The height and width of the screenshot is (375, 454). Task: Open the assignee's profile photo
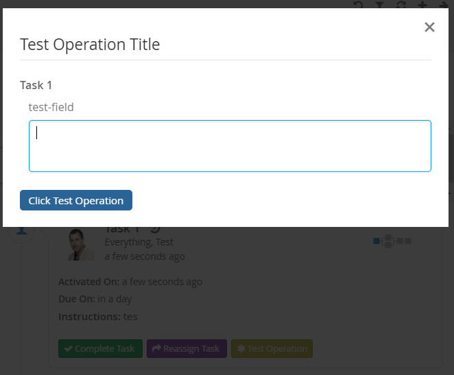click(x=82, y=245)
